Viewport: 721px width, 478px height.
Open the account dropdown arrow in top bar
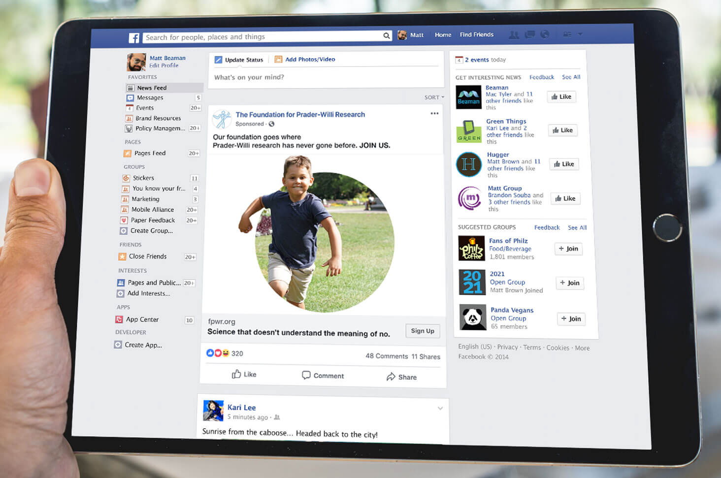[580, 34]
